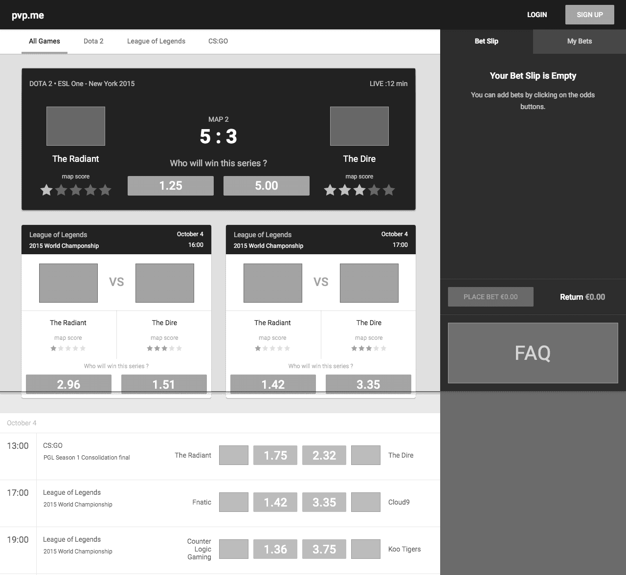Viewport: 626px width, 575px height.
Task: Click The Dire stars in 17:00 card
Action: [369, 349]
